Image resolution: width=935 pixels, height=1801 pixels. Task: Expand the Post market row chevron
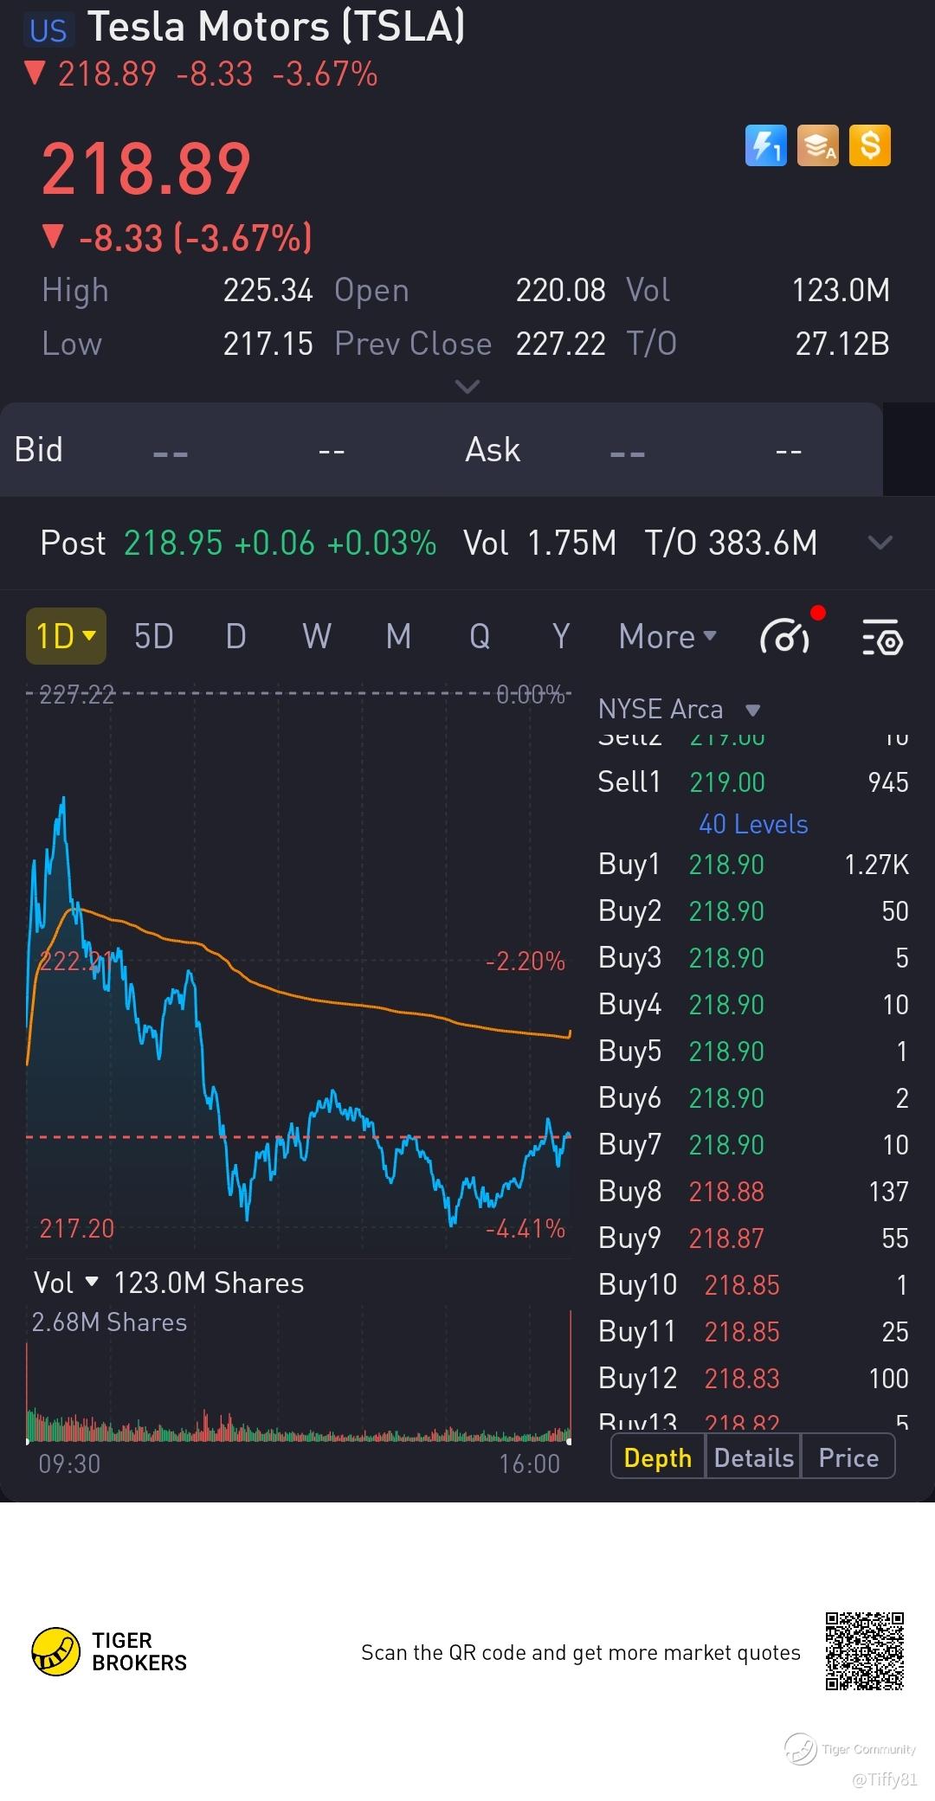(x=880, y=543)
